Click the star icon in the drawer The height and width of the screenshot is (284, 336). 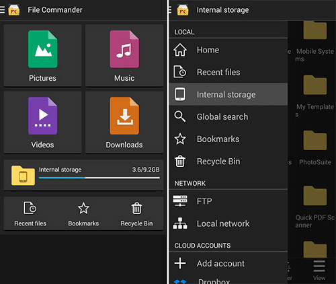(180, 139)
